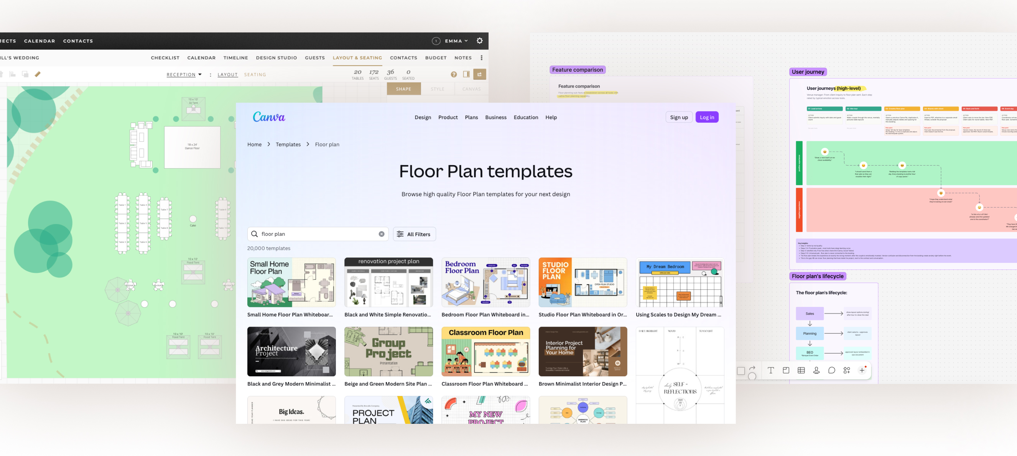Go to Home breadcrumb link
This screenshot has width=1017, height=456.
[254, 144]
